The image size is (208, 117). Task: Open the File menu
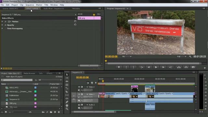tap(2, 5)
